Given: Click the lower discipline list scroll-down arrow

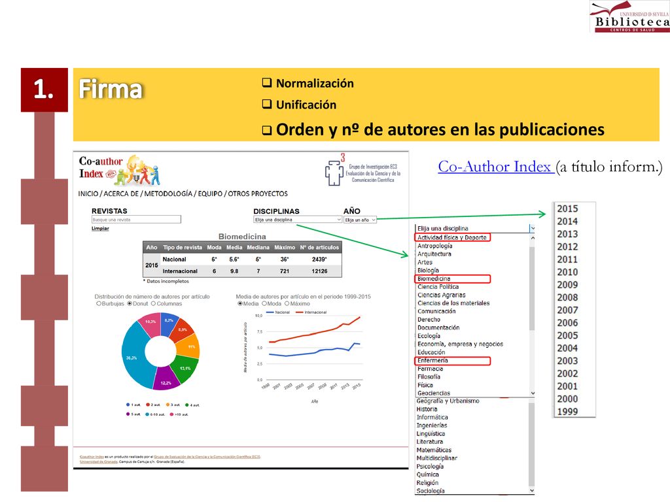Looking at the screenshot, I should coord(532,490).
